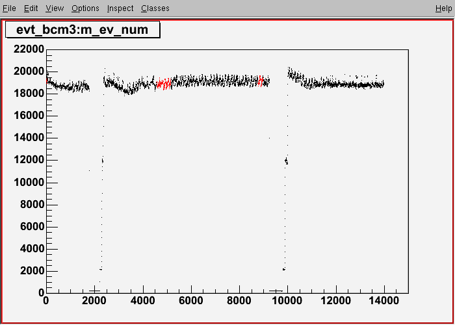Click y-axis label 2000
Screen dimensions: 455x325
pyautogui.click(x=32, y=271)
